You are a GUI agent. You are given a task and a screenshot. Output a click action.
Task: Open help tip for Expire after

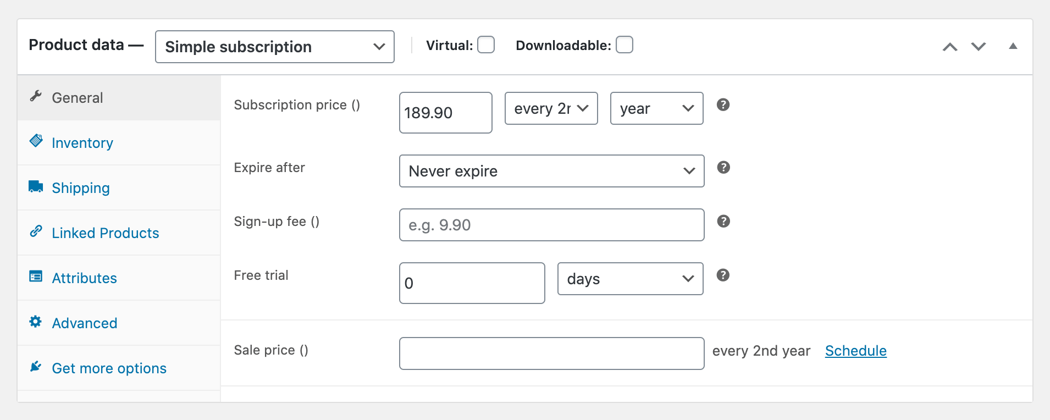click(724, 167)
